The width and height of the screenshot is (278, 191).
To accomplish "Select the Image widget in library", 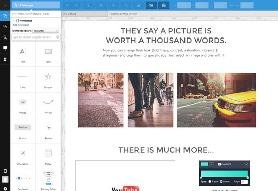I will pos(23,105).
